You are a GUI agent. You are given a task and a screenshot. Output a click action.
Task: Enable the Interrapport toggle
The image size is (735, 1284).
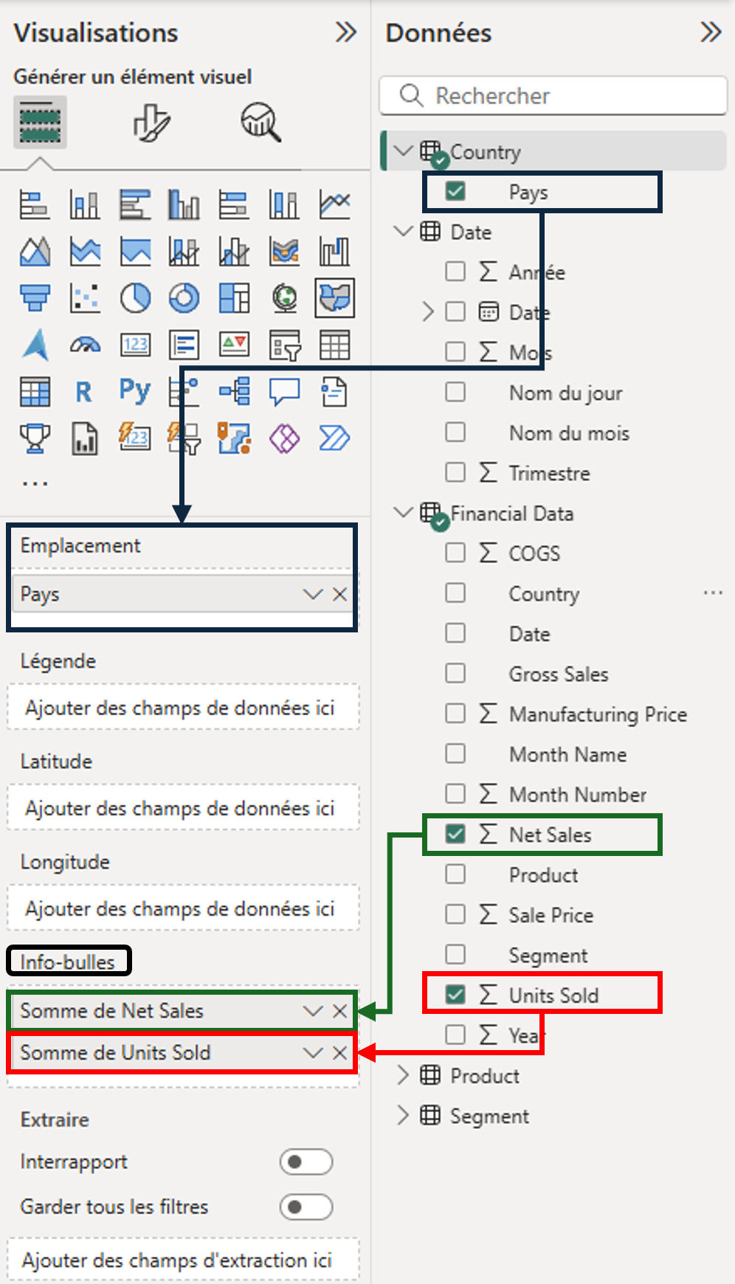tap(306, 1162)
